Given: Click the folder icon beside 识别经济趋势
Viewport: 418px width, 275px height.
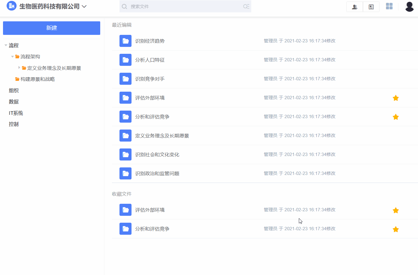Looking at the screenshot, I should pyautogui.click(x=125, y=41).
